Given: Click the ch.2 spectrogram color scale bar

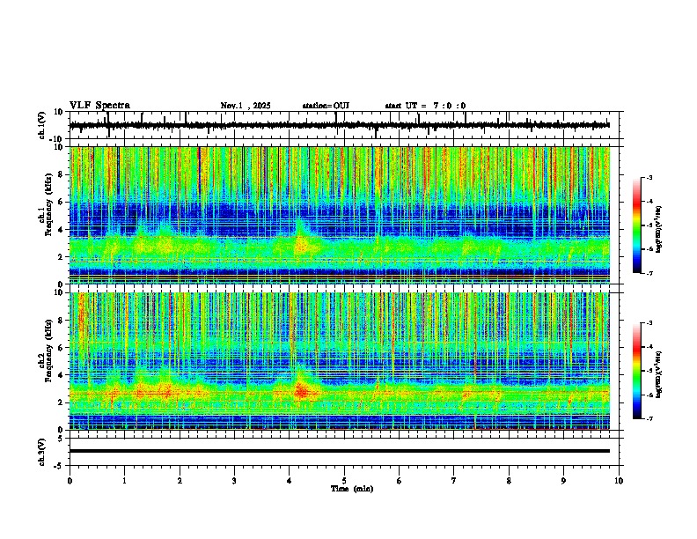Looking at the screenshot, I should click(637, 371).
